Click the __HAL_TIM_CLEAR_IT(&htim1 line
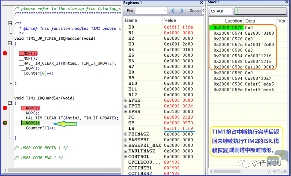The width and height of the screenshot is (291, 176). 67,64
